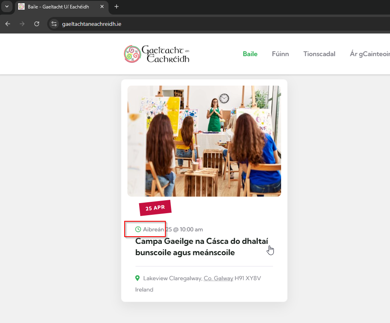Go back to the previous page
The width and height of the screenshot is (390, 323).
[x=8, y=24]
